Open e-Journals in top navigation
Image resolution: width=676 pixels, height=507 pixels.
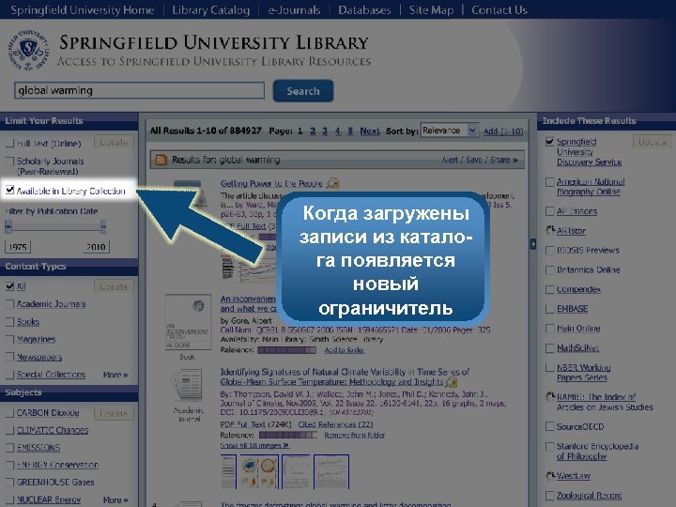pyautogui.click(x=294, y=10)
